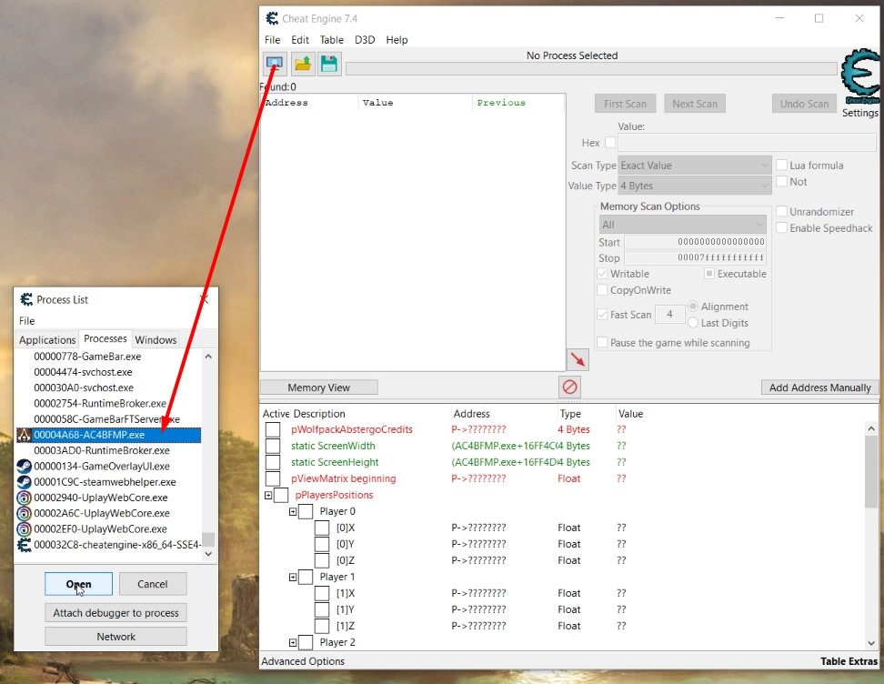Click the First Scan button
Screen dimensions: 884x684
[x=625, y=104]
